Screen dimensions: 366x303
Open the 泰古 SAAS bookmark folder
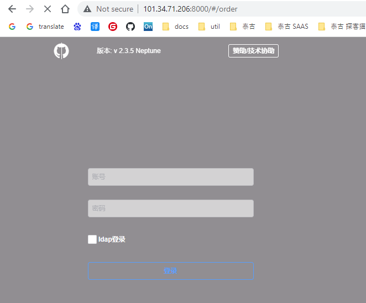click(x=286, y=27)
